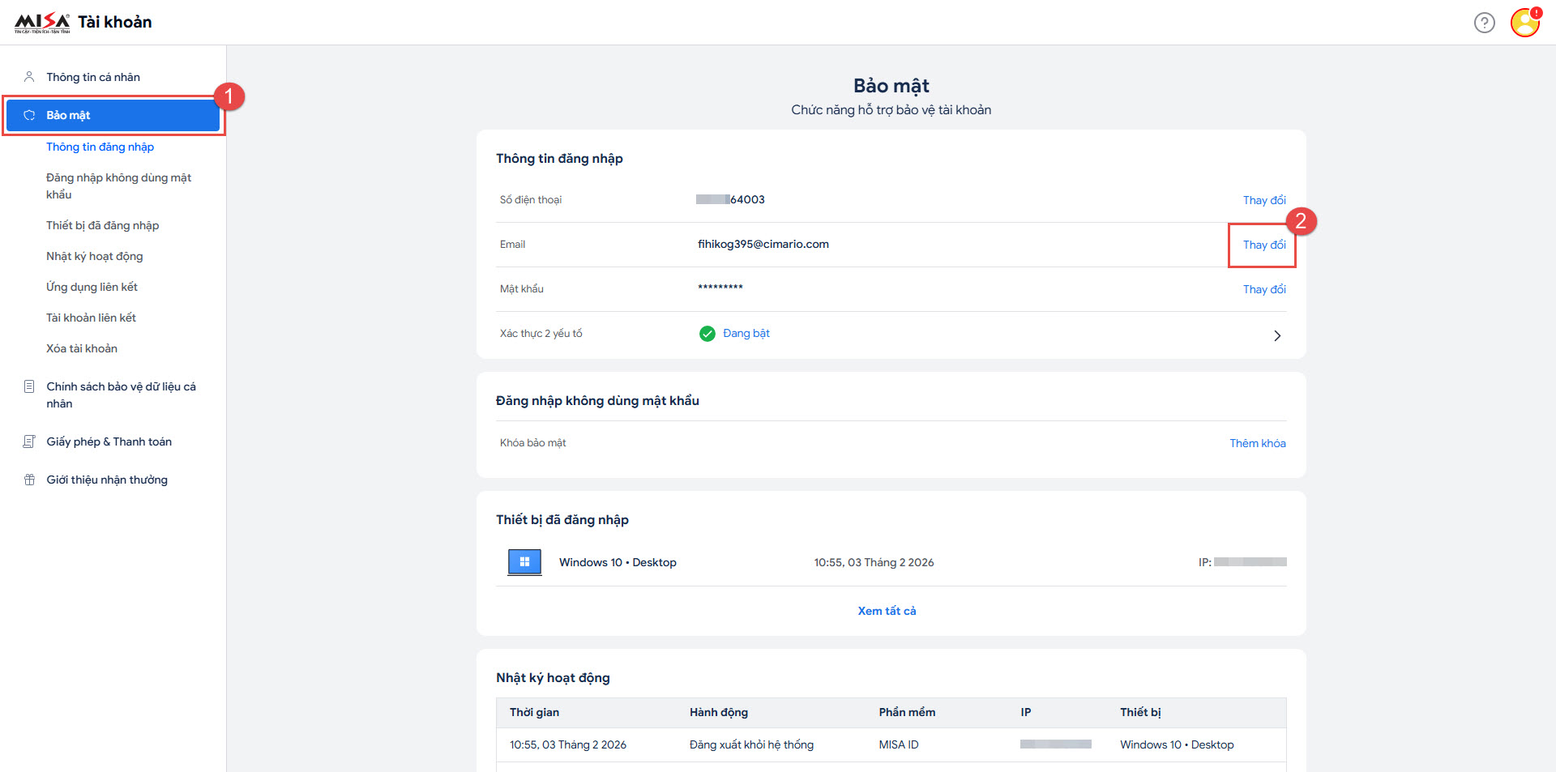Open Xem tất cả devices link
This screenshot has width=1556, height=772.
pyautogui.click(x=887, y=611)
